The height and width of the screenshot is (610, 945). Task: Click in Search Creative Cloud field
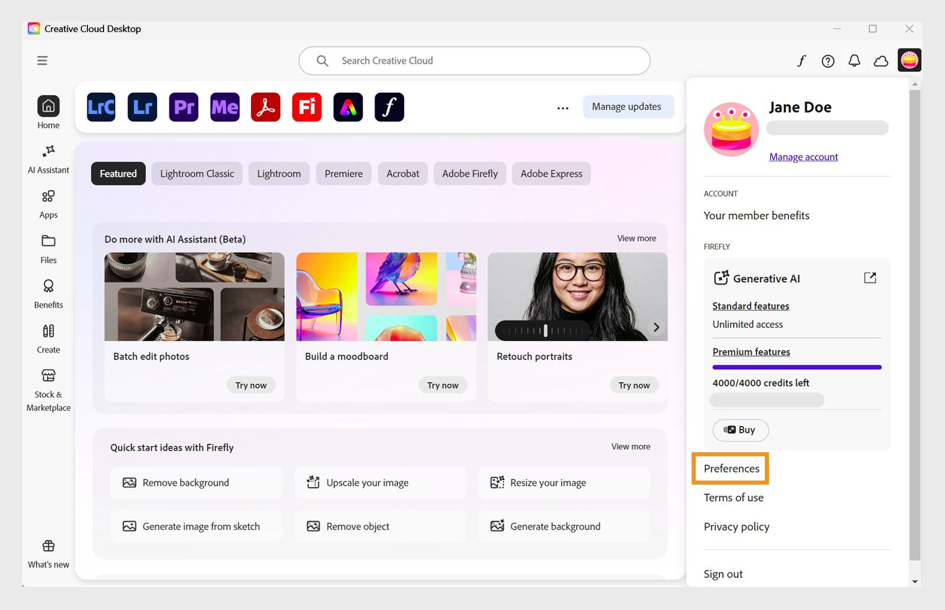point(474,61)
